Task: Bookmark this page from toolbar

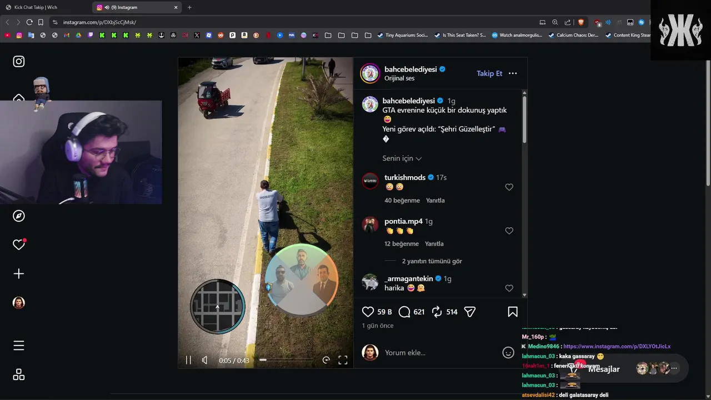Action: tap(41, 22)
